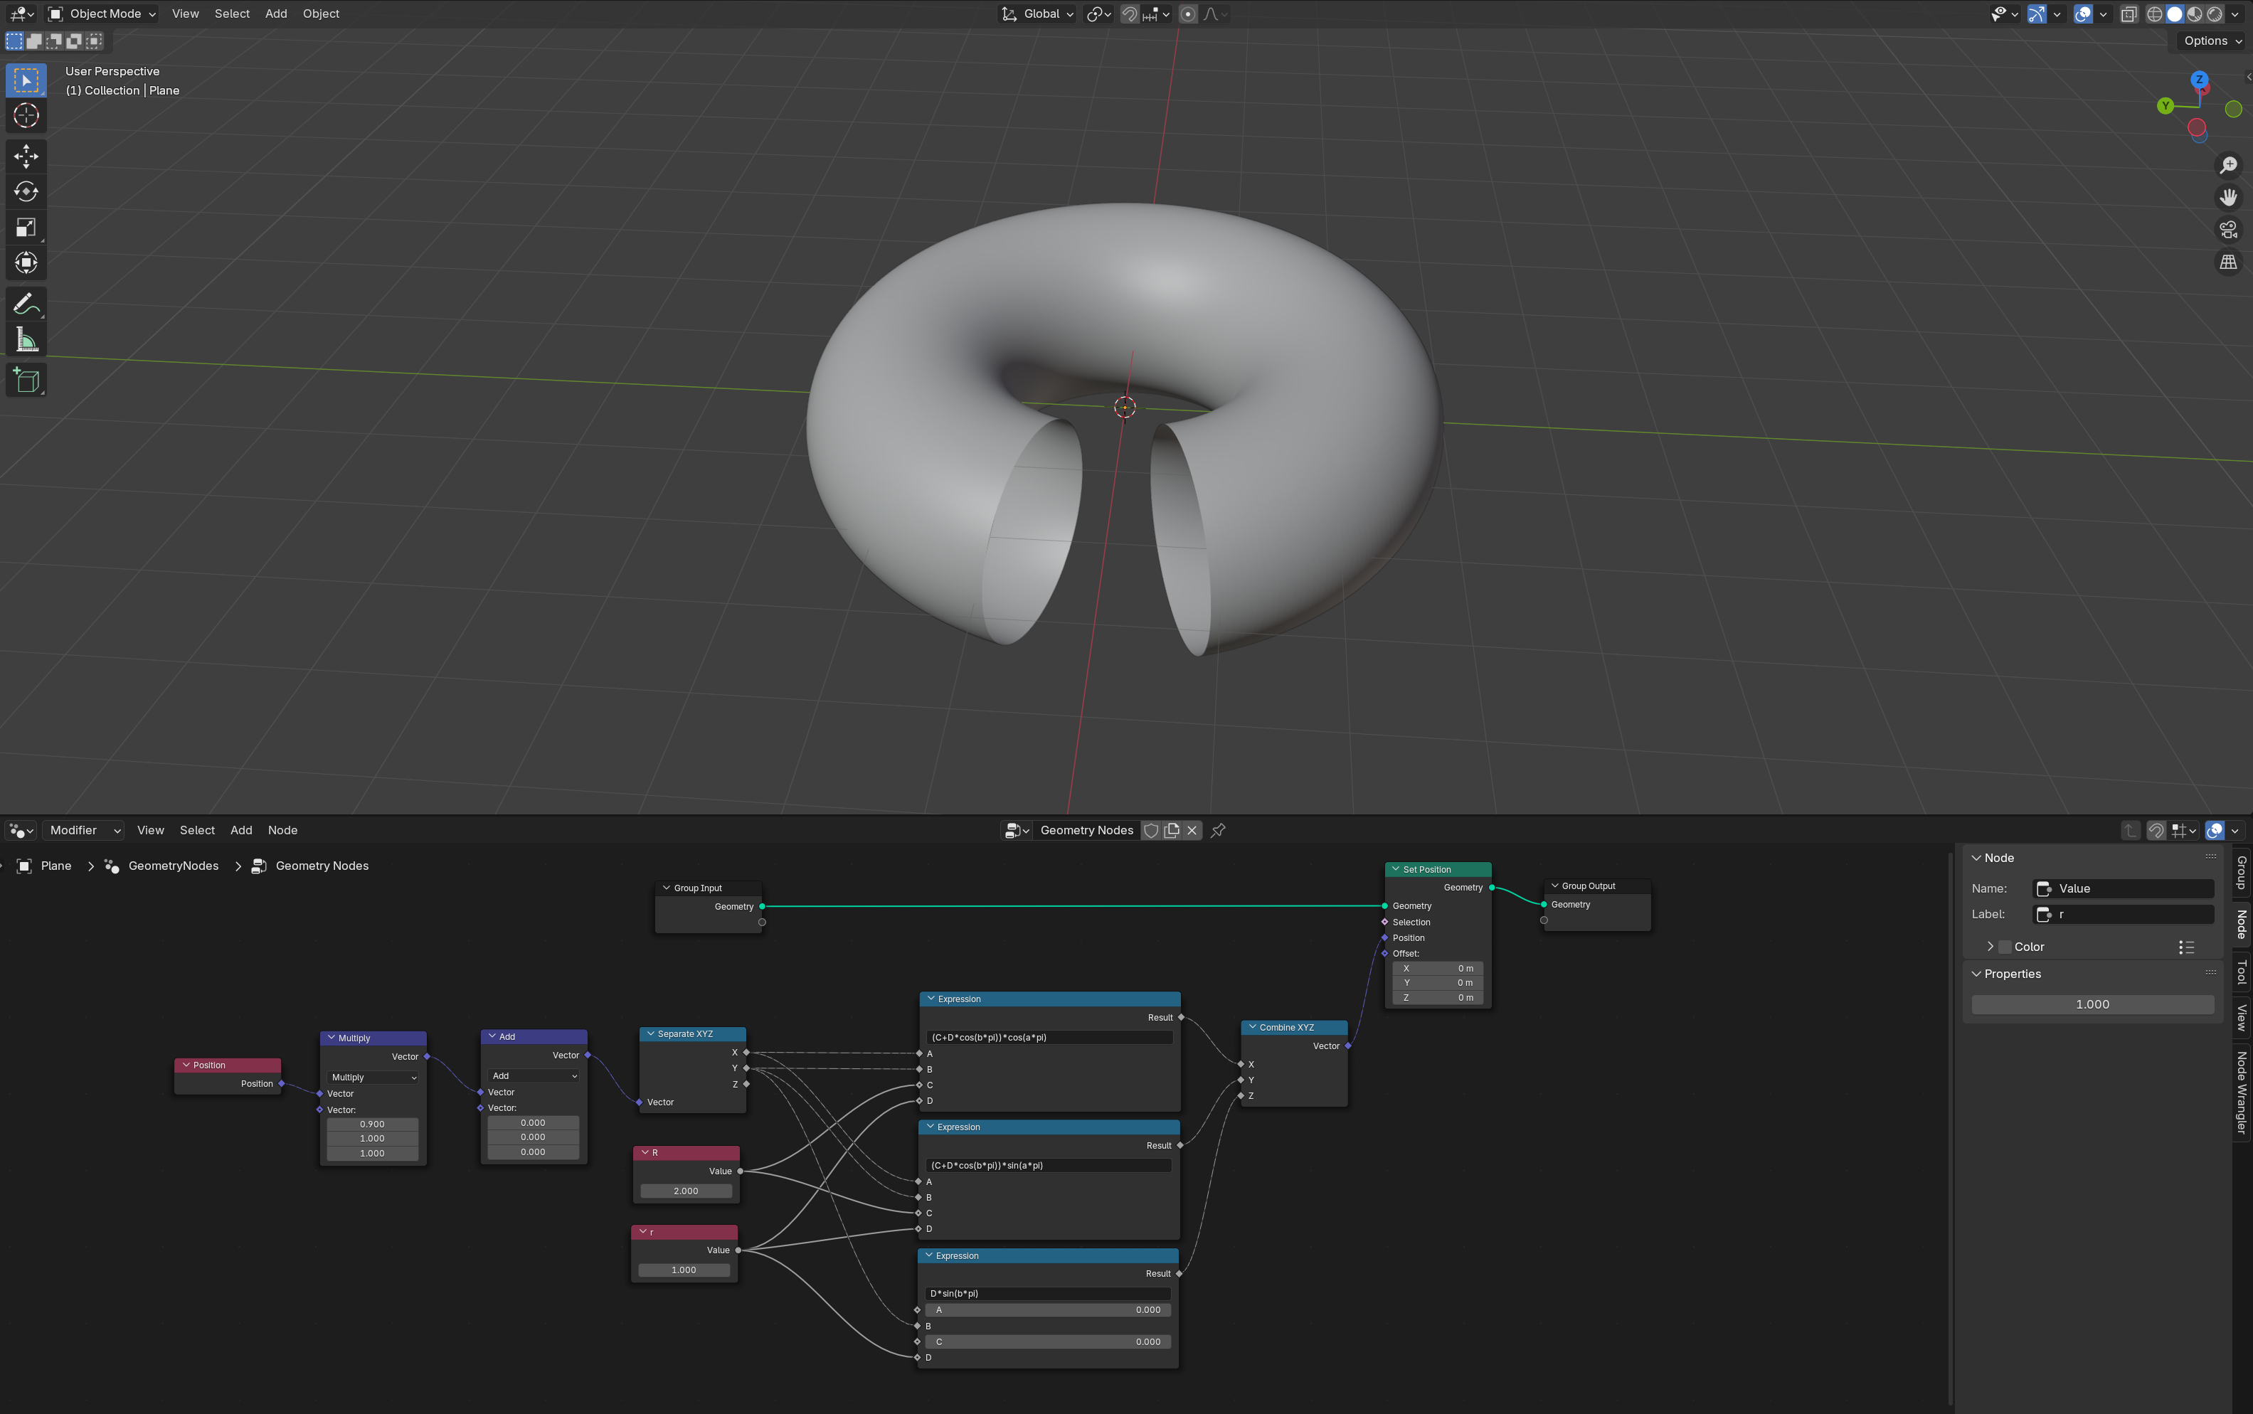
Task: Toggle camera view icon
Action: pos(2229,230)
